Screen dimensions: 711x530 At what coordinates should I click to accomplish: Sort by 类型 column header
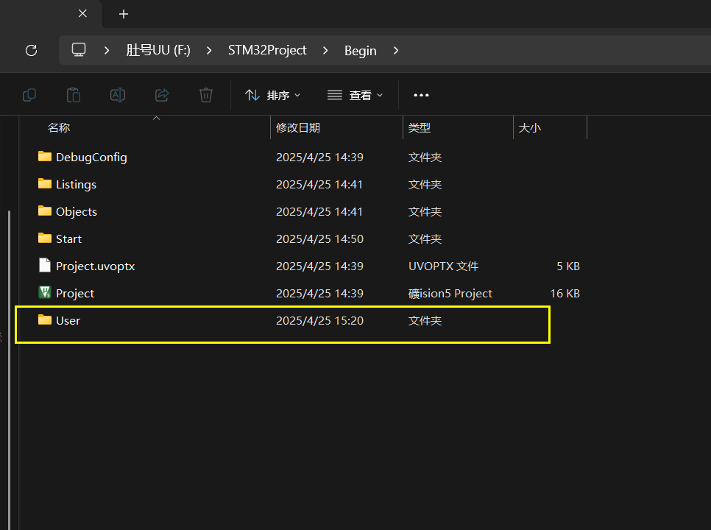(x=420, y=128)
